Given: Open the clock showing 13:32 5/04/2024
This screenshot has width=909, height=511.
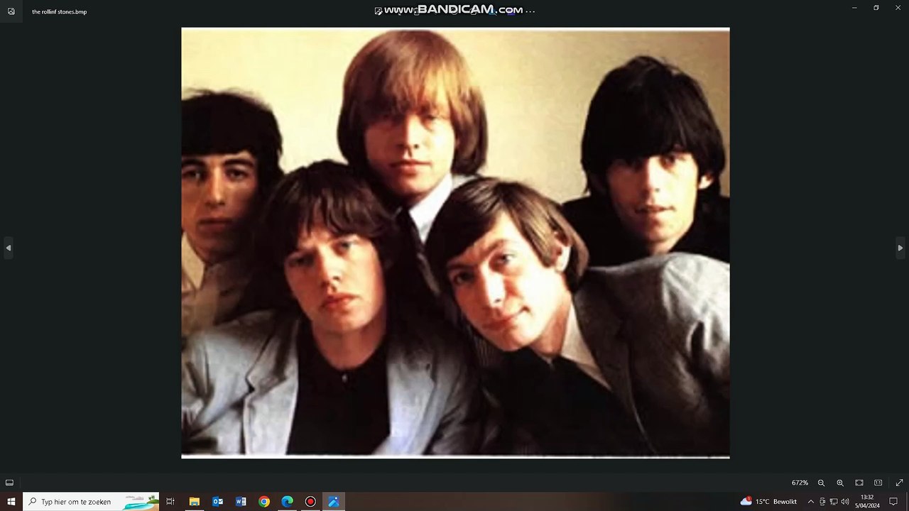Looking at the screenshot, I should (x=867, y=502).
